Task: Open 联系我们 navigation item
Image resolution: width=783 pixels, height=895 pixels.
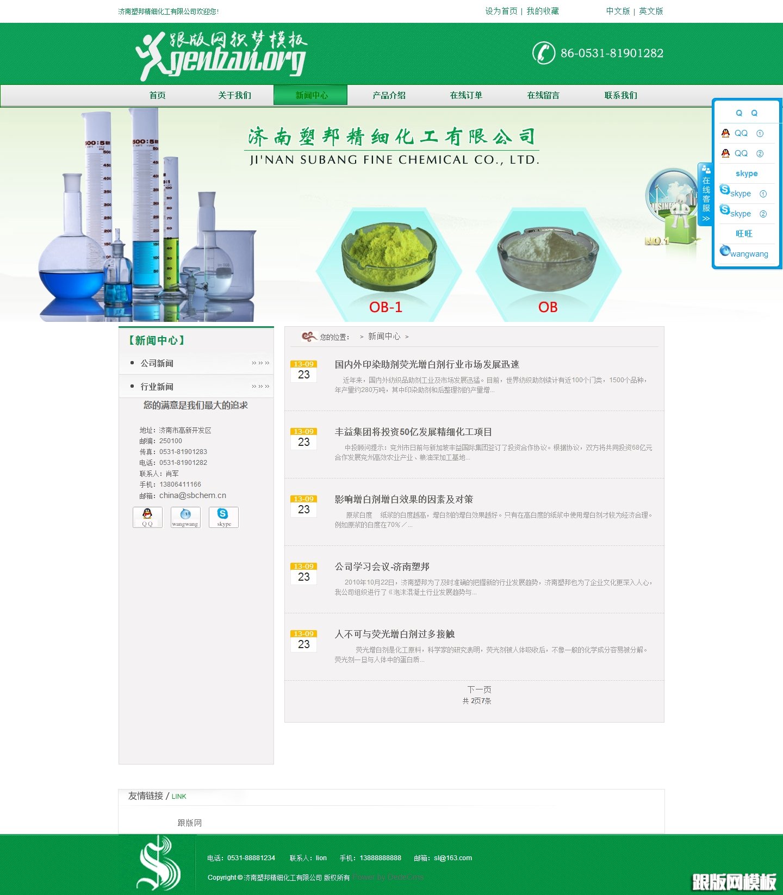Action: click(620, 95)
